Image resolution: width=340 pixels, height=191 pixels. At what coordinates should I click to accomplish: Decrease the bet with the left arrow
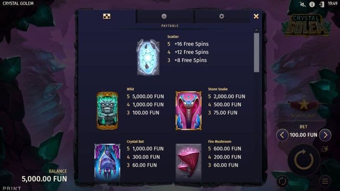tap(282, 135)
